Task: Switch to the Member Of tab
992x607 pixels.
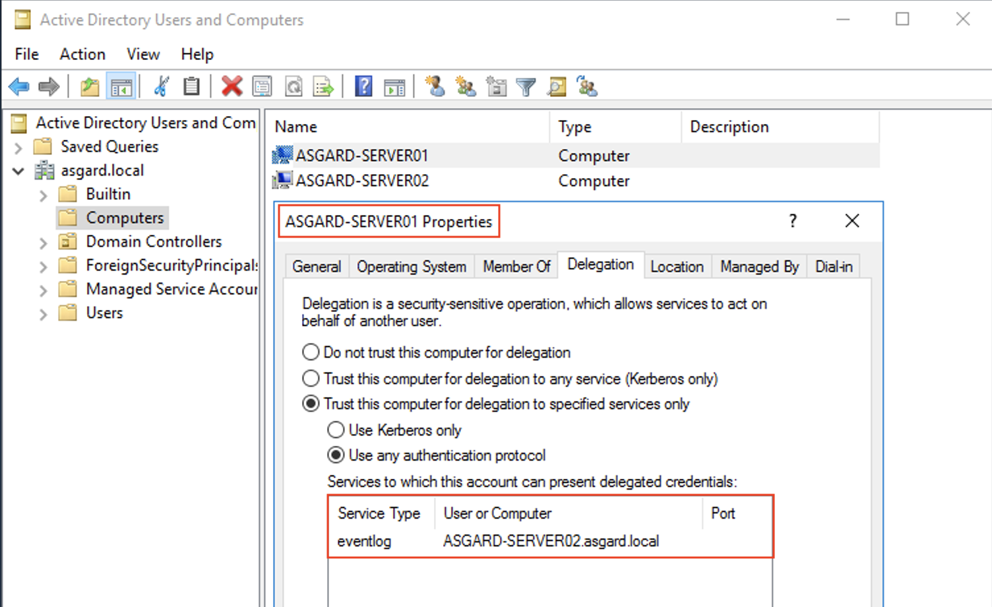Action: 516,267
